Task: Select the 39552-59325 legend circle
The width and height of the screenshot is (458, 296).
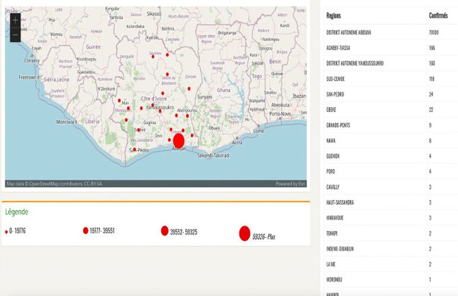Action: pos(164,231)
